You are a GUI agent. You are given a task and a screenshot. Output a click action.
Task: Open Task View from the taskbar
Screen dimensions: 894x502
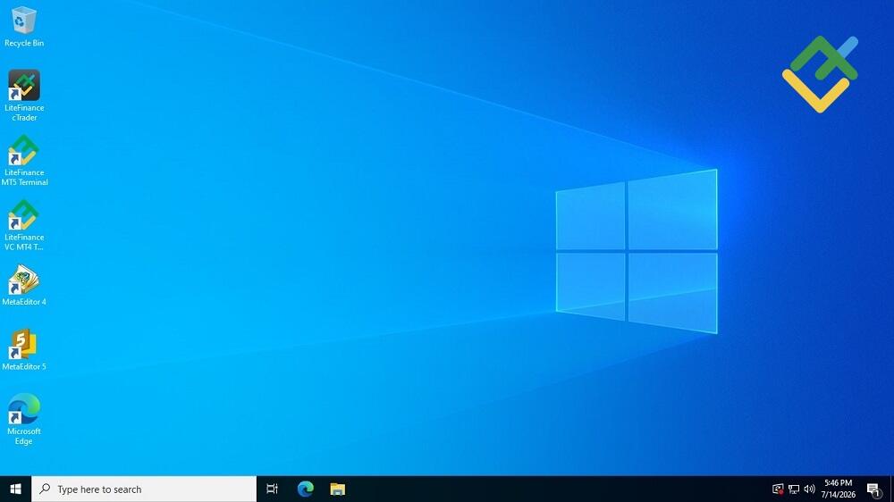coord(272,489)
